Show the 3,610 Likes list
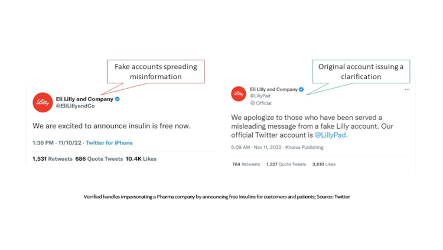This screenshot has width=443, height=250. coord(324,164)
